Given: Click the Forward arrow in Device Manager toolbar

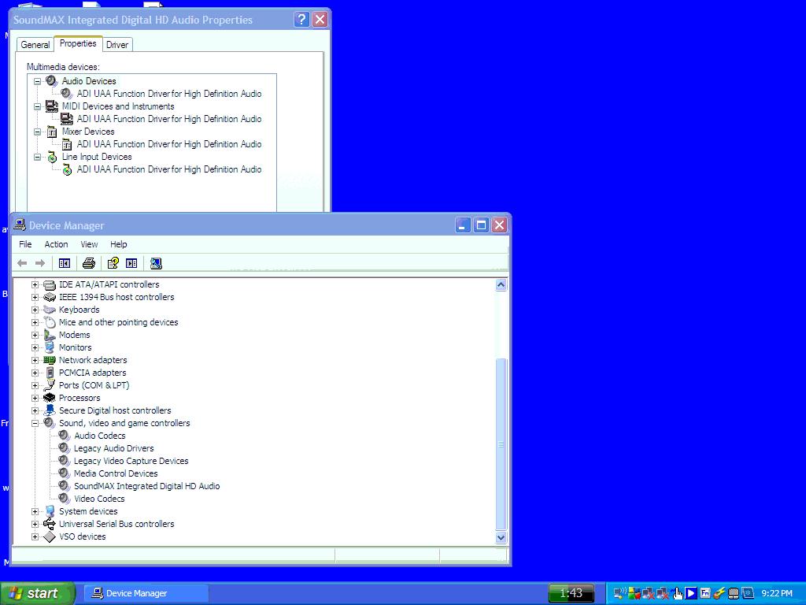Looking at the screenshot, I should point(40,263).
